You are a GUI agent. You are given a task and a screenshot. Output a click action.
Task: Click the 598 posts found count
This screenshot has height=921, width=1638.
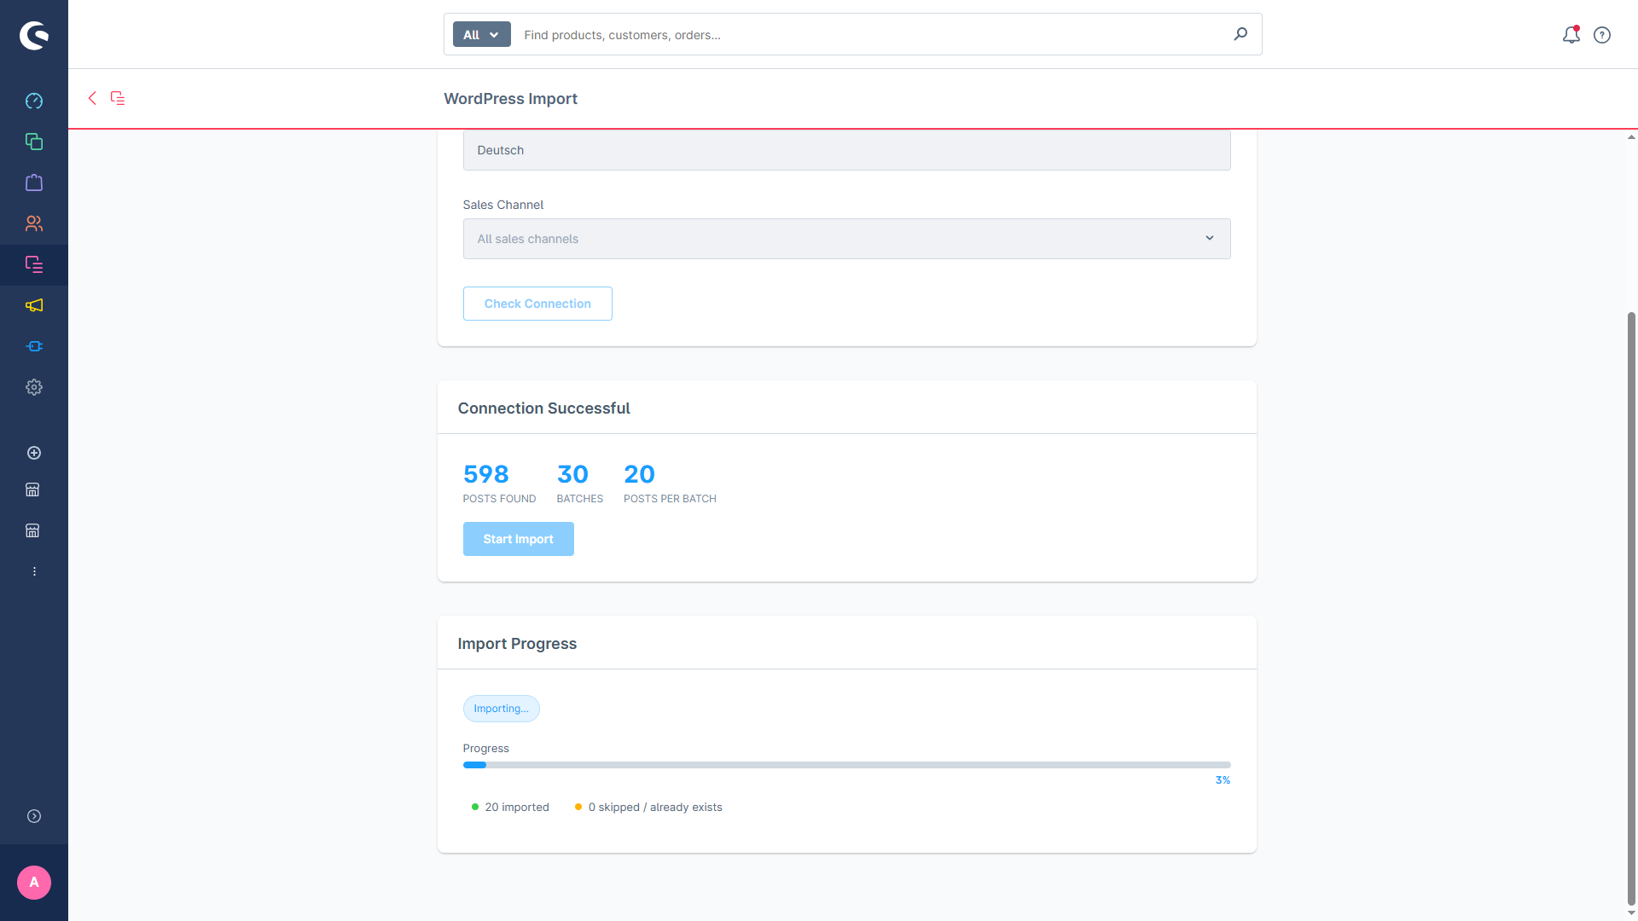[486, 474]
